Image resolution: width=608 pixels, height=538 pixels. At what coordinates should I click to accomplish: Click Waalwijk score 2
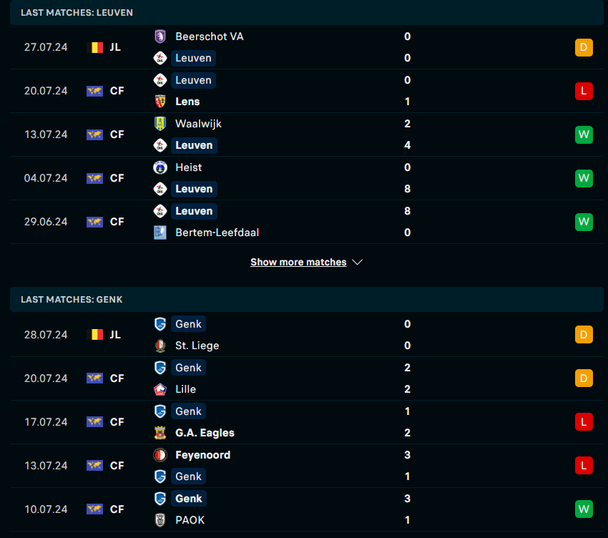click(407, 124)
